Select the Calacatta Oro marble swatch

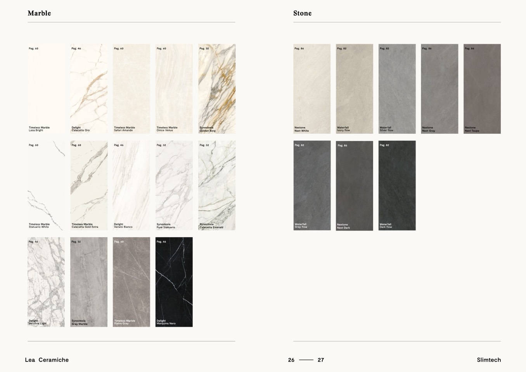89,88
